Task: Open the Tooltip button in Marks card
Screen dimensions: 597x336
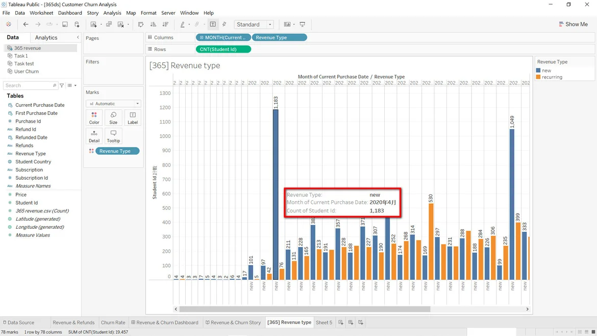Action: [113, 136]
